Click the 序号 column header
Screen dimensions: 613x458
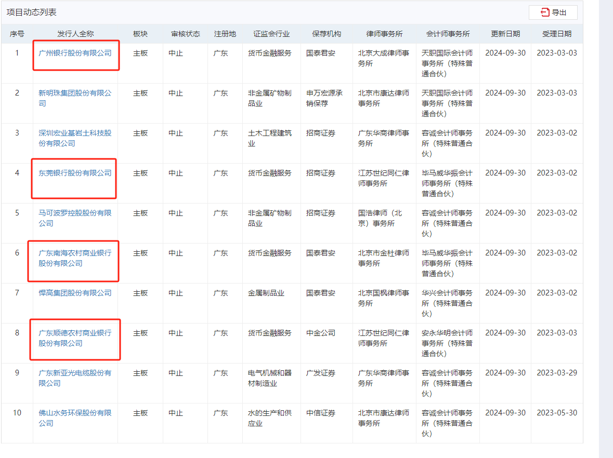click(x=17, y=34)
